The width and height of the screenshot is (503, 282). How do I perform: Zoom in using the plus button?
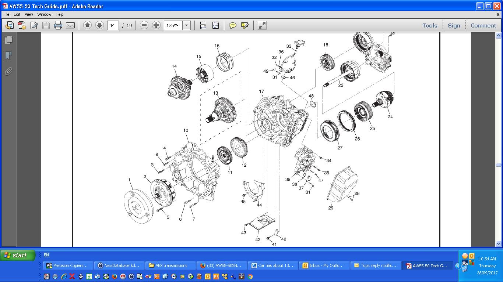click(156, 25)
